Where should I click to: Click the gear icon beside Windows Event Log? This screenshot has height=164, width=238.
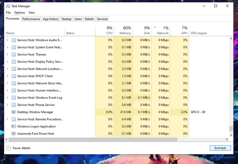pos(13,98)
